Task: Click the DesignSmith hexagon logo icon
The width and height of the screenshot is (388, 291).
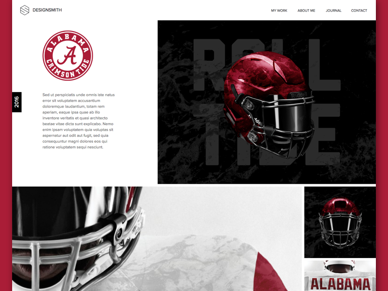Action: point(25,10)
